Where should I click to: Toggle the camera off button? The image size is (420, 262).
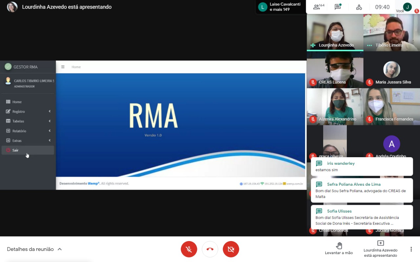click(231, 249)
